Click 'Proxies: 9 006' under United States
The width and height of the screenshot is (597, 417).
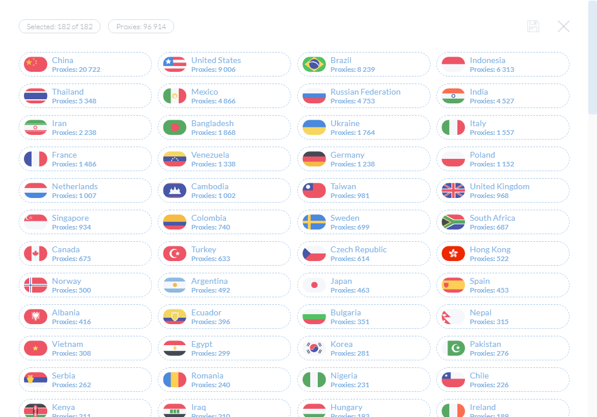[213, 69]
